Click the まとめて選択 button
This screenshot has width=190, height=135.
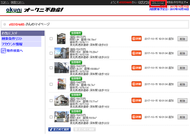pyautogui.click(x=59, y=129)
